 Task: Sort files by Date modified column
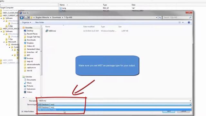(89, 26)
